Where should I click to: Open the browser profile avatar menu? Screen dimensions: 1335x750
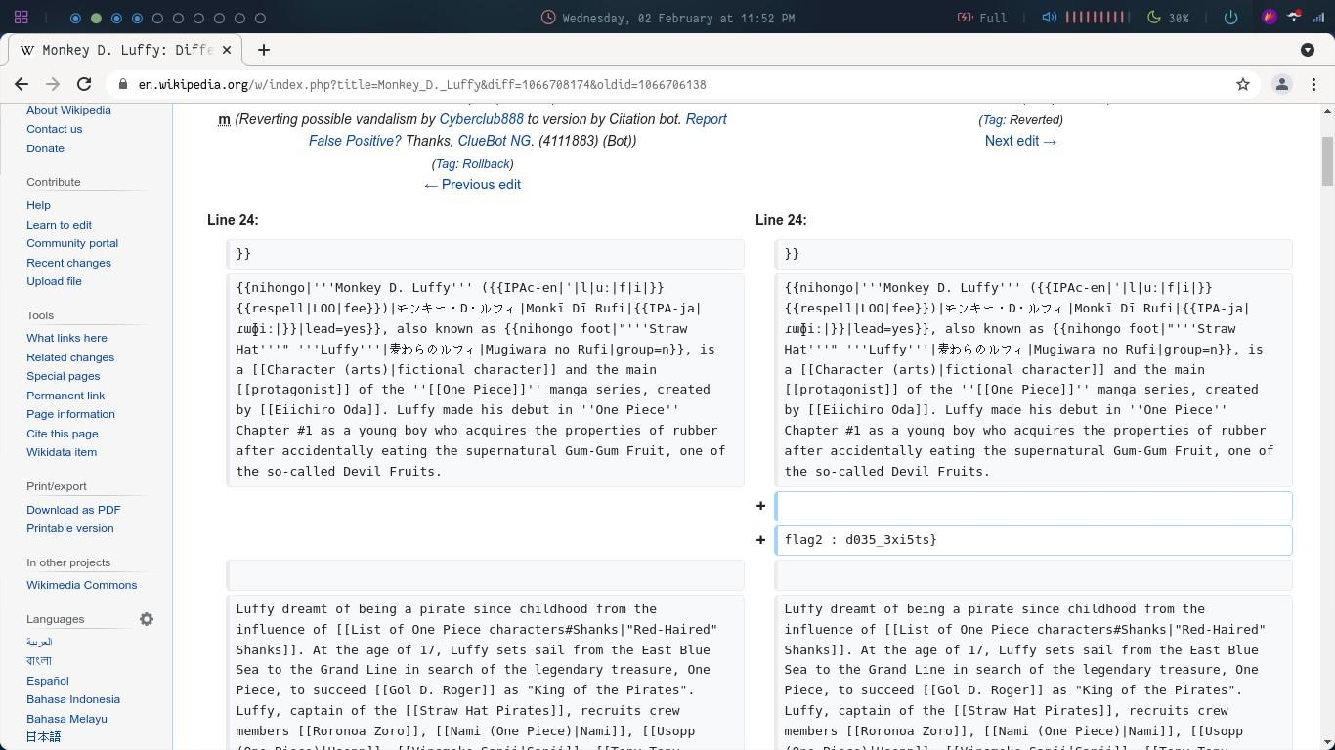tap(1282, 85)
